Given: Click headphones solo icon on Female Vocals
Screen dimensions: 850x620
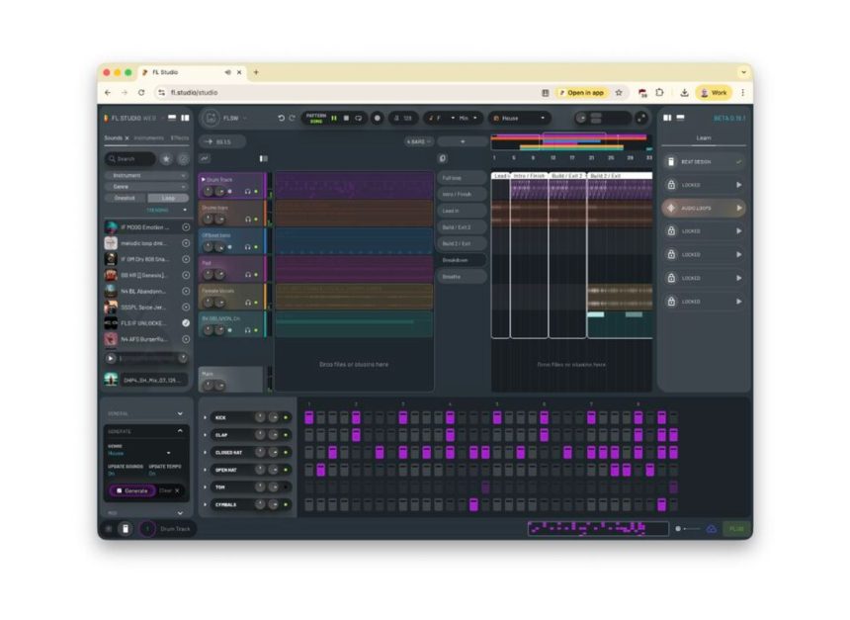Looking at the screenshot, I should [x=248, y=303].
